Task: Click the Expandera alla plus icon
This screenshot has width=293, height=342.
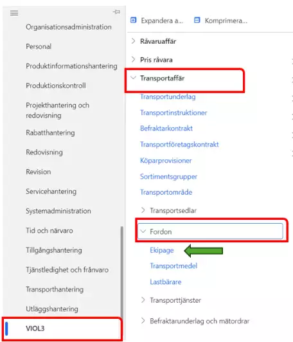Action: click(133, 21)
